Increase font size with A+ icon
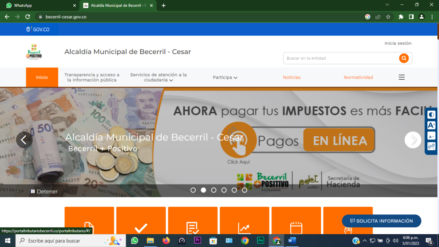439x247 pixels. (431, 125)
